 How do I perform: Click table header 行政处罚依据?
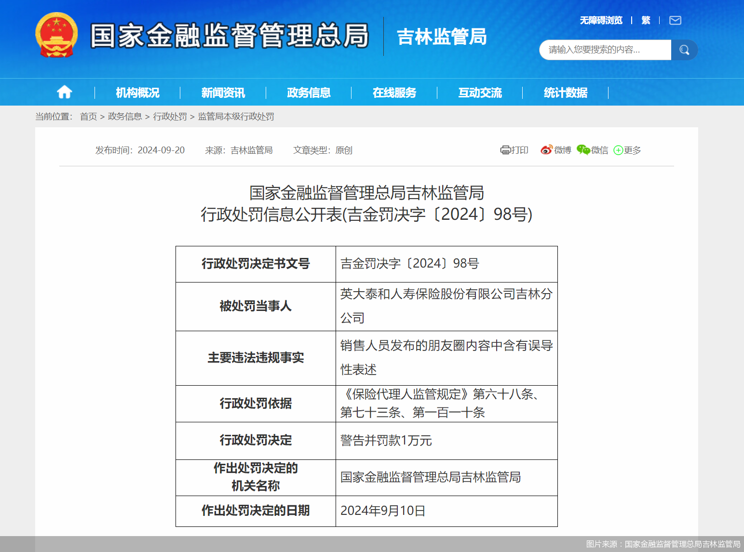tap(256, 404)
